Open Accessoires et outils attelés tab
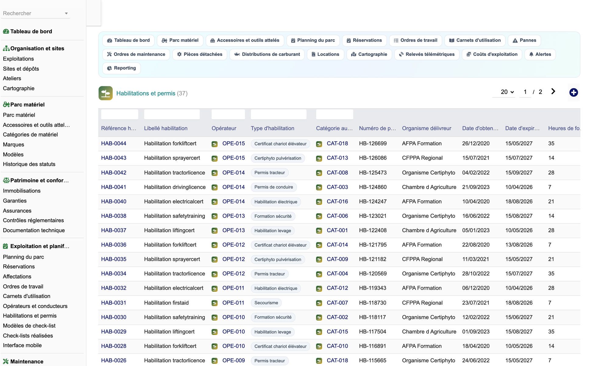Viewport: 593px width, 366px height. pyautogui.click(x=245, y=40)
